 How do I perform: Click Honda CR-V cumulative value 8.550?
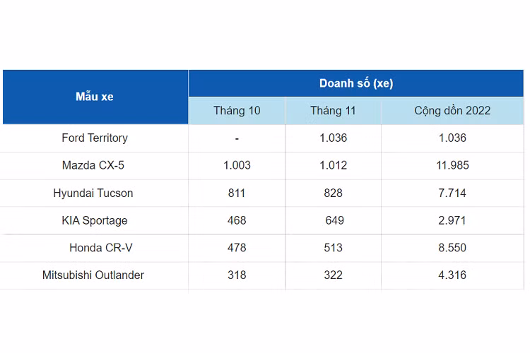452,248
